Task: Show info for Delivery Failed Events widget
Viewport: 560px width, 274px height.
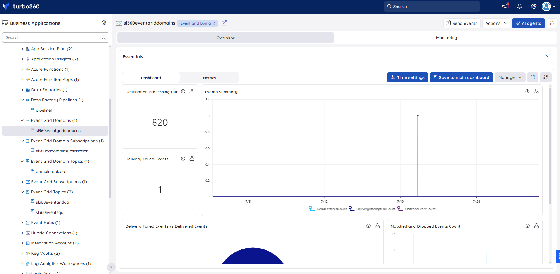Action: click(183, 159)
